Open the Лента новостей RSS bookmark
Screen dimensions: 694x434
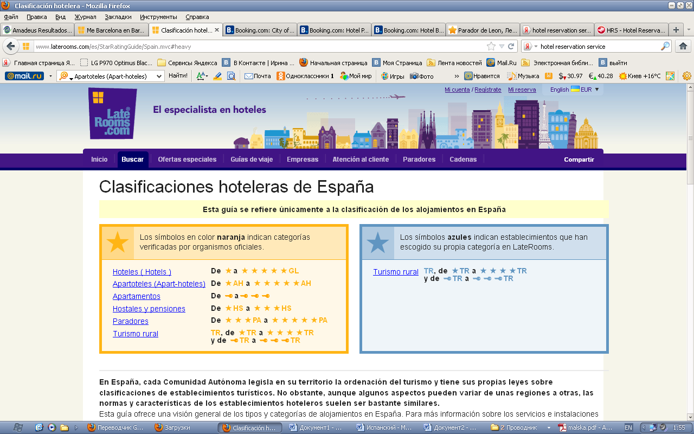tap(454, 62)
